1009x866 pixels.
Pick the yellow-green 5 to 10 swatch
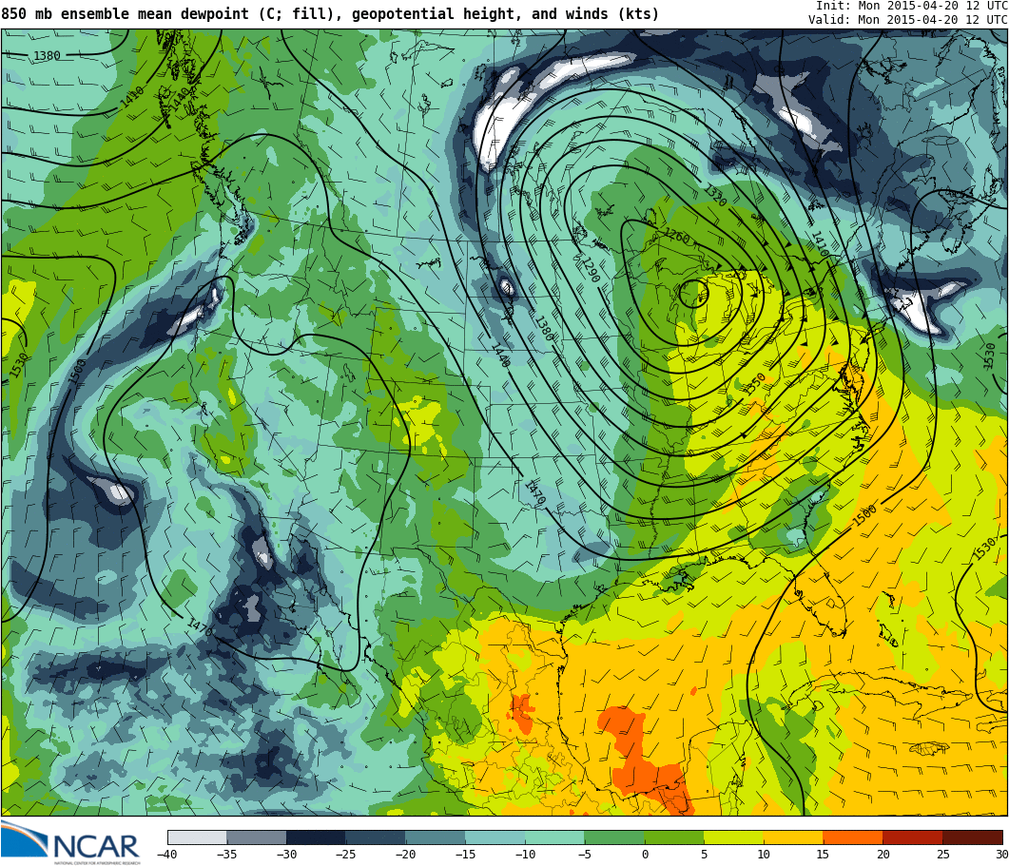(x=733, y=837)
